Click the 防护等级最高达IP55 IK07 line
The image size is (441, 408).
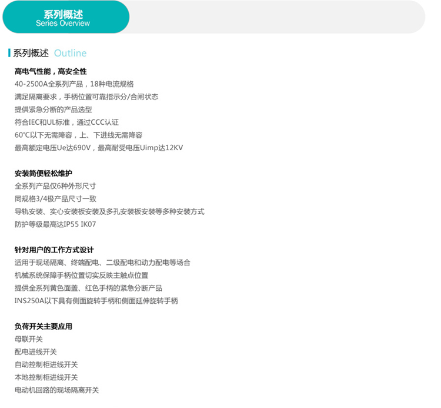55,224
